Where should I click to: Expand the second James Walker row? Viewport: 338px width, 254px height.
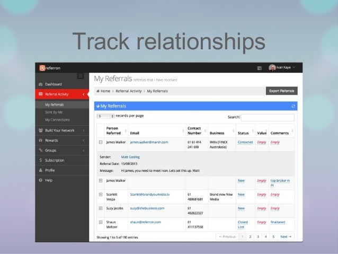101,181
